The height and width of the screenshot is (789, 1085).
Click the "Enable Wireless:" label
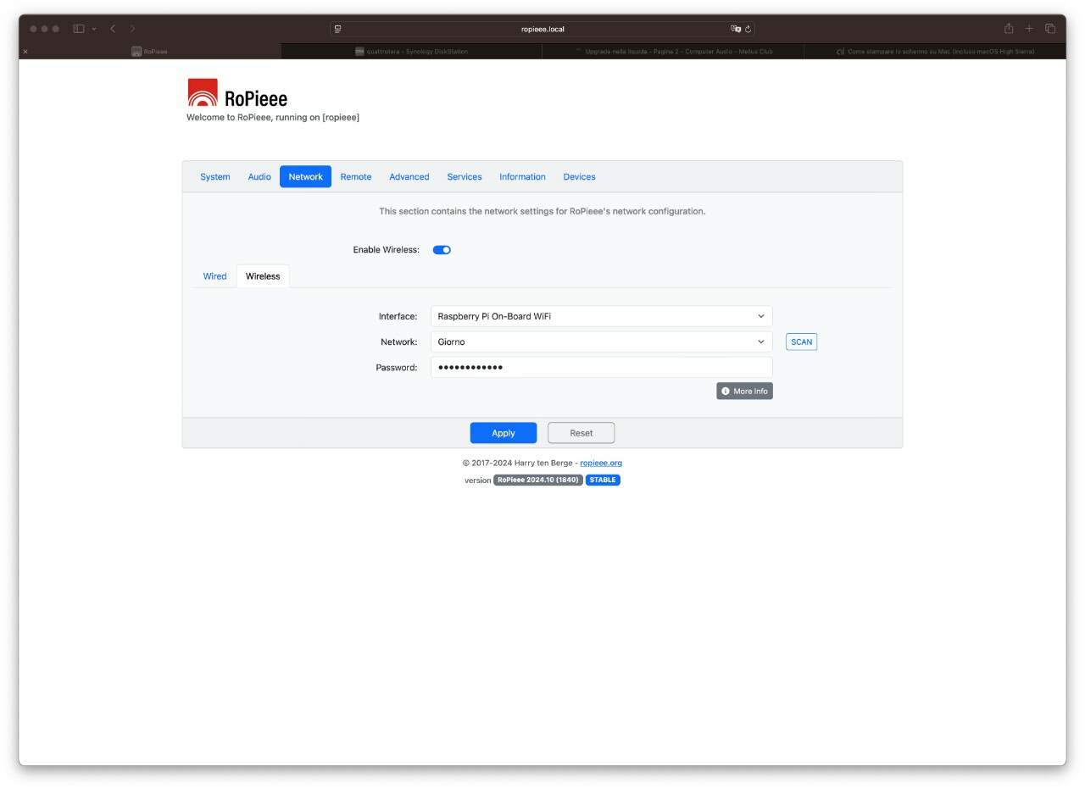click(387, 250)
